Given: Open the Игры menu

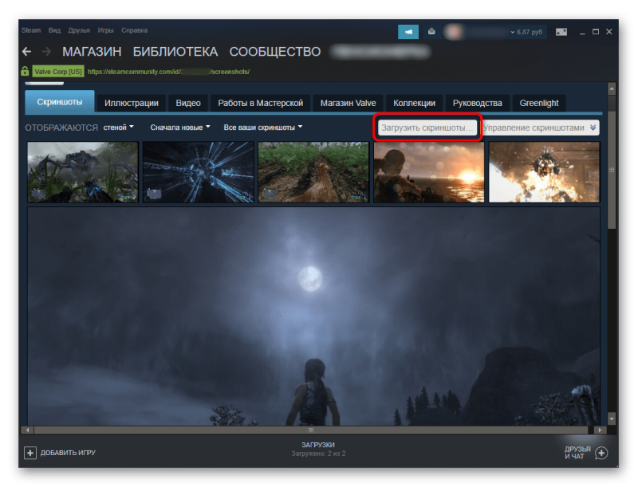Looking at the screenshot, I should (105, 30).
